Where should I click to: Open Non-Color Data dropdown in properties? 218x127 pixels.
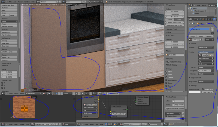pos(206,58)
